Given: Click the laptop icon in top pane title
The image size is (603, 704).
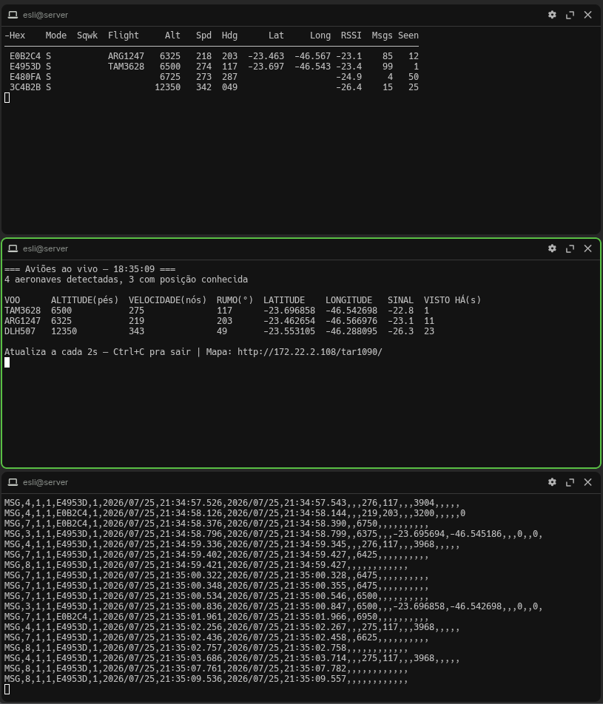Looking at the screenshot, I should (x=13, y=15).
